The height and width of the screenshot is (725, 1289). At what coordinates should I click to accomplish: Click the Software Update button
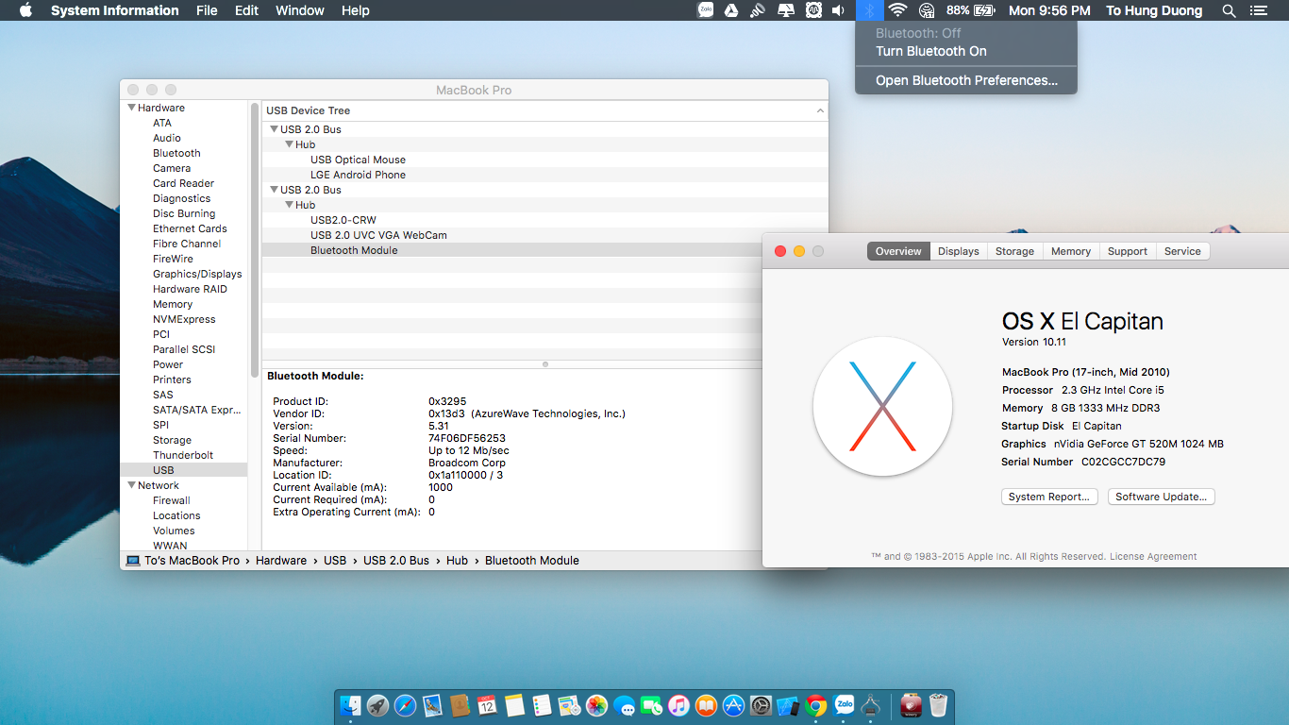[1161, 497]
